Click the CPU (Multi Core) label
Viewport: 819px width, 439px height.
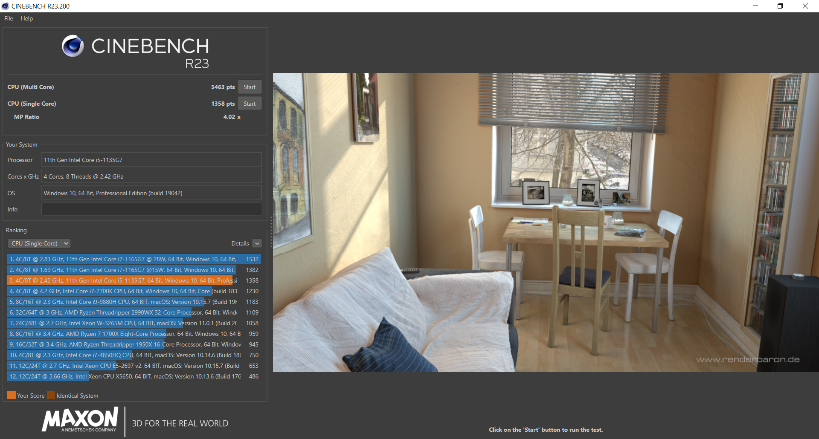click(31, 87)
